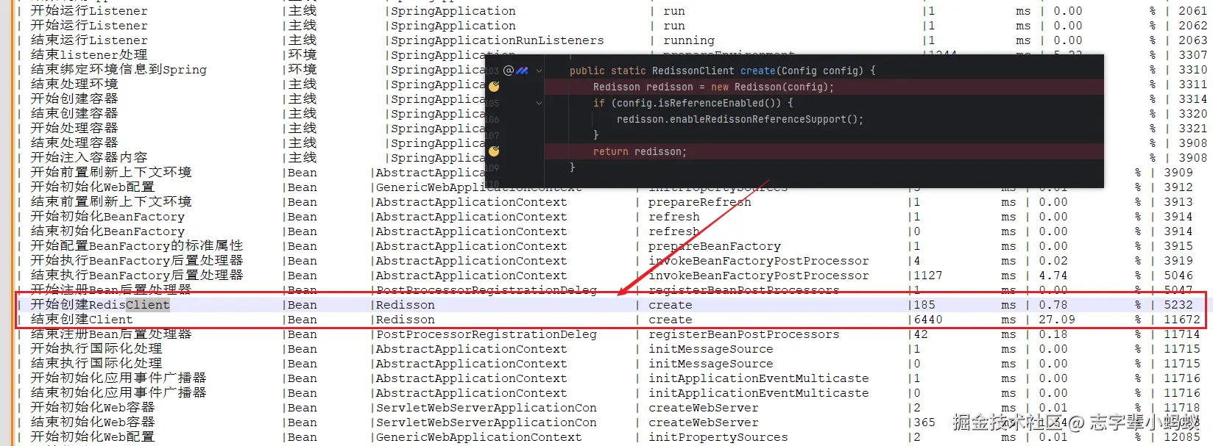Click 'prepareRefresh' method name
This screenshot has width=1213, height=446.
click(x=700, y=201)
